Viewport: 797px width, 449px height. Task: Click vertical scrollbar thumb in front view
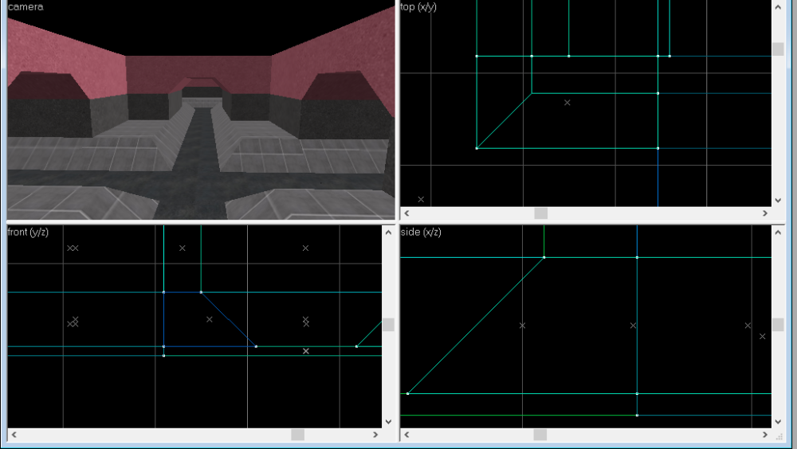[x=388, y=325]
